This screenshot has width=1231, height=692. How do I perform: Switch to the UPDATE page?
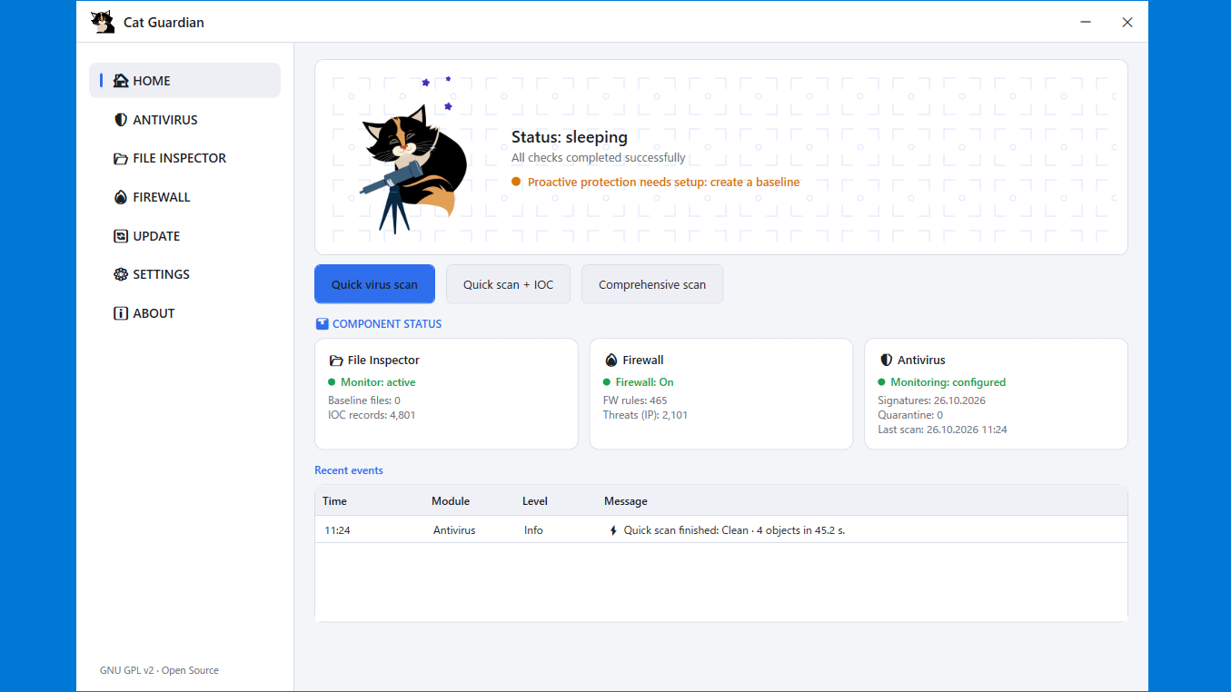(x=185, y=236)
